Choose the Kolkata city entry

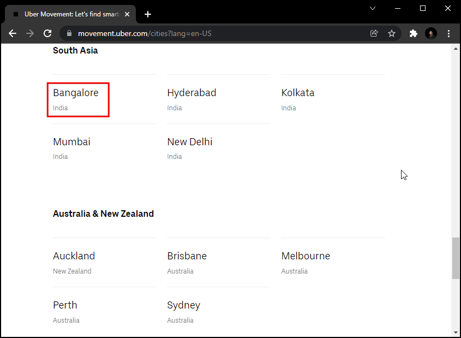[x=298, y=93]
